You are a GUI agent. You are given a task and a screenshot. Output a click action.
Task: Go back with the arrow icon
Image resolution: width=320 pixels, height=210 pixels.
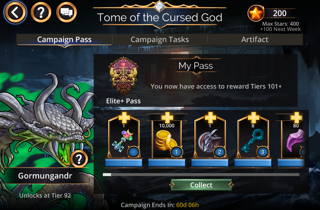(x=15, y=12)
